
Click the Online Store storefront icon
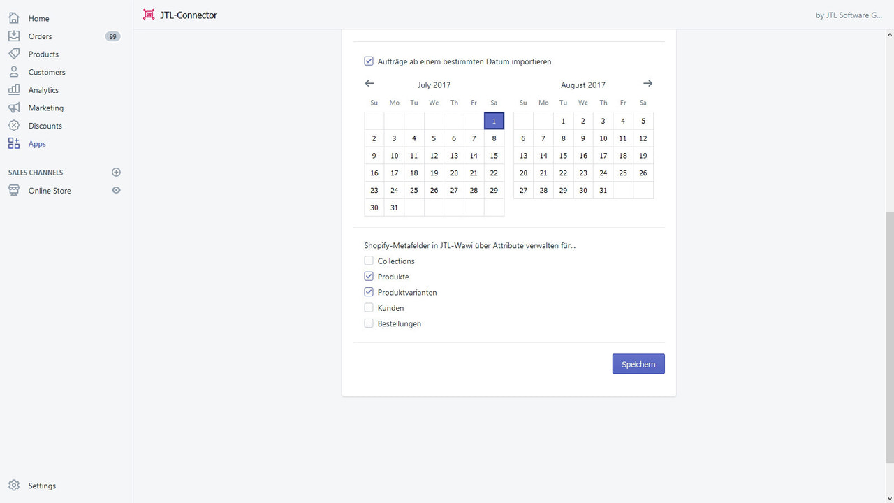tap(14, 190)
